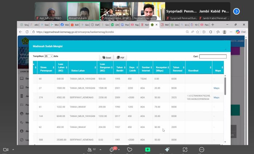Show next participants with blue arrow
254x154 pixels.
point(236,11)
